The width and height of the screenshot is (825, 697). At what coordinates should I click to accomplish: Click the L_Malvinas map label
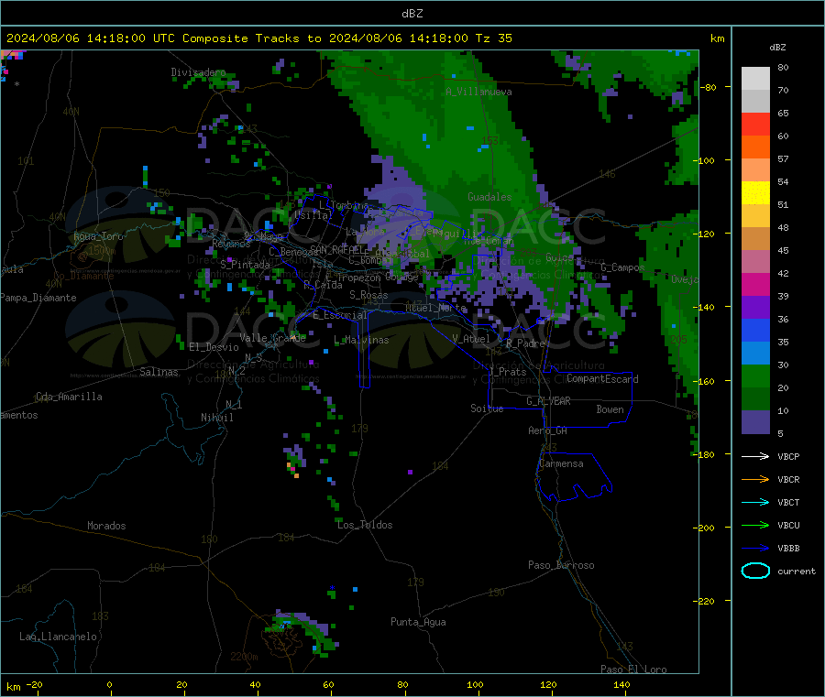pos(361,340)
